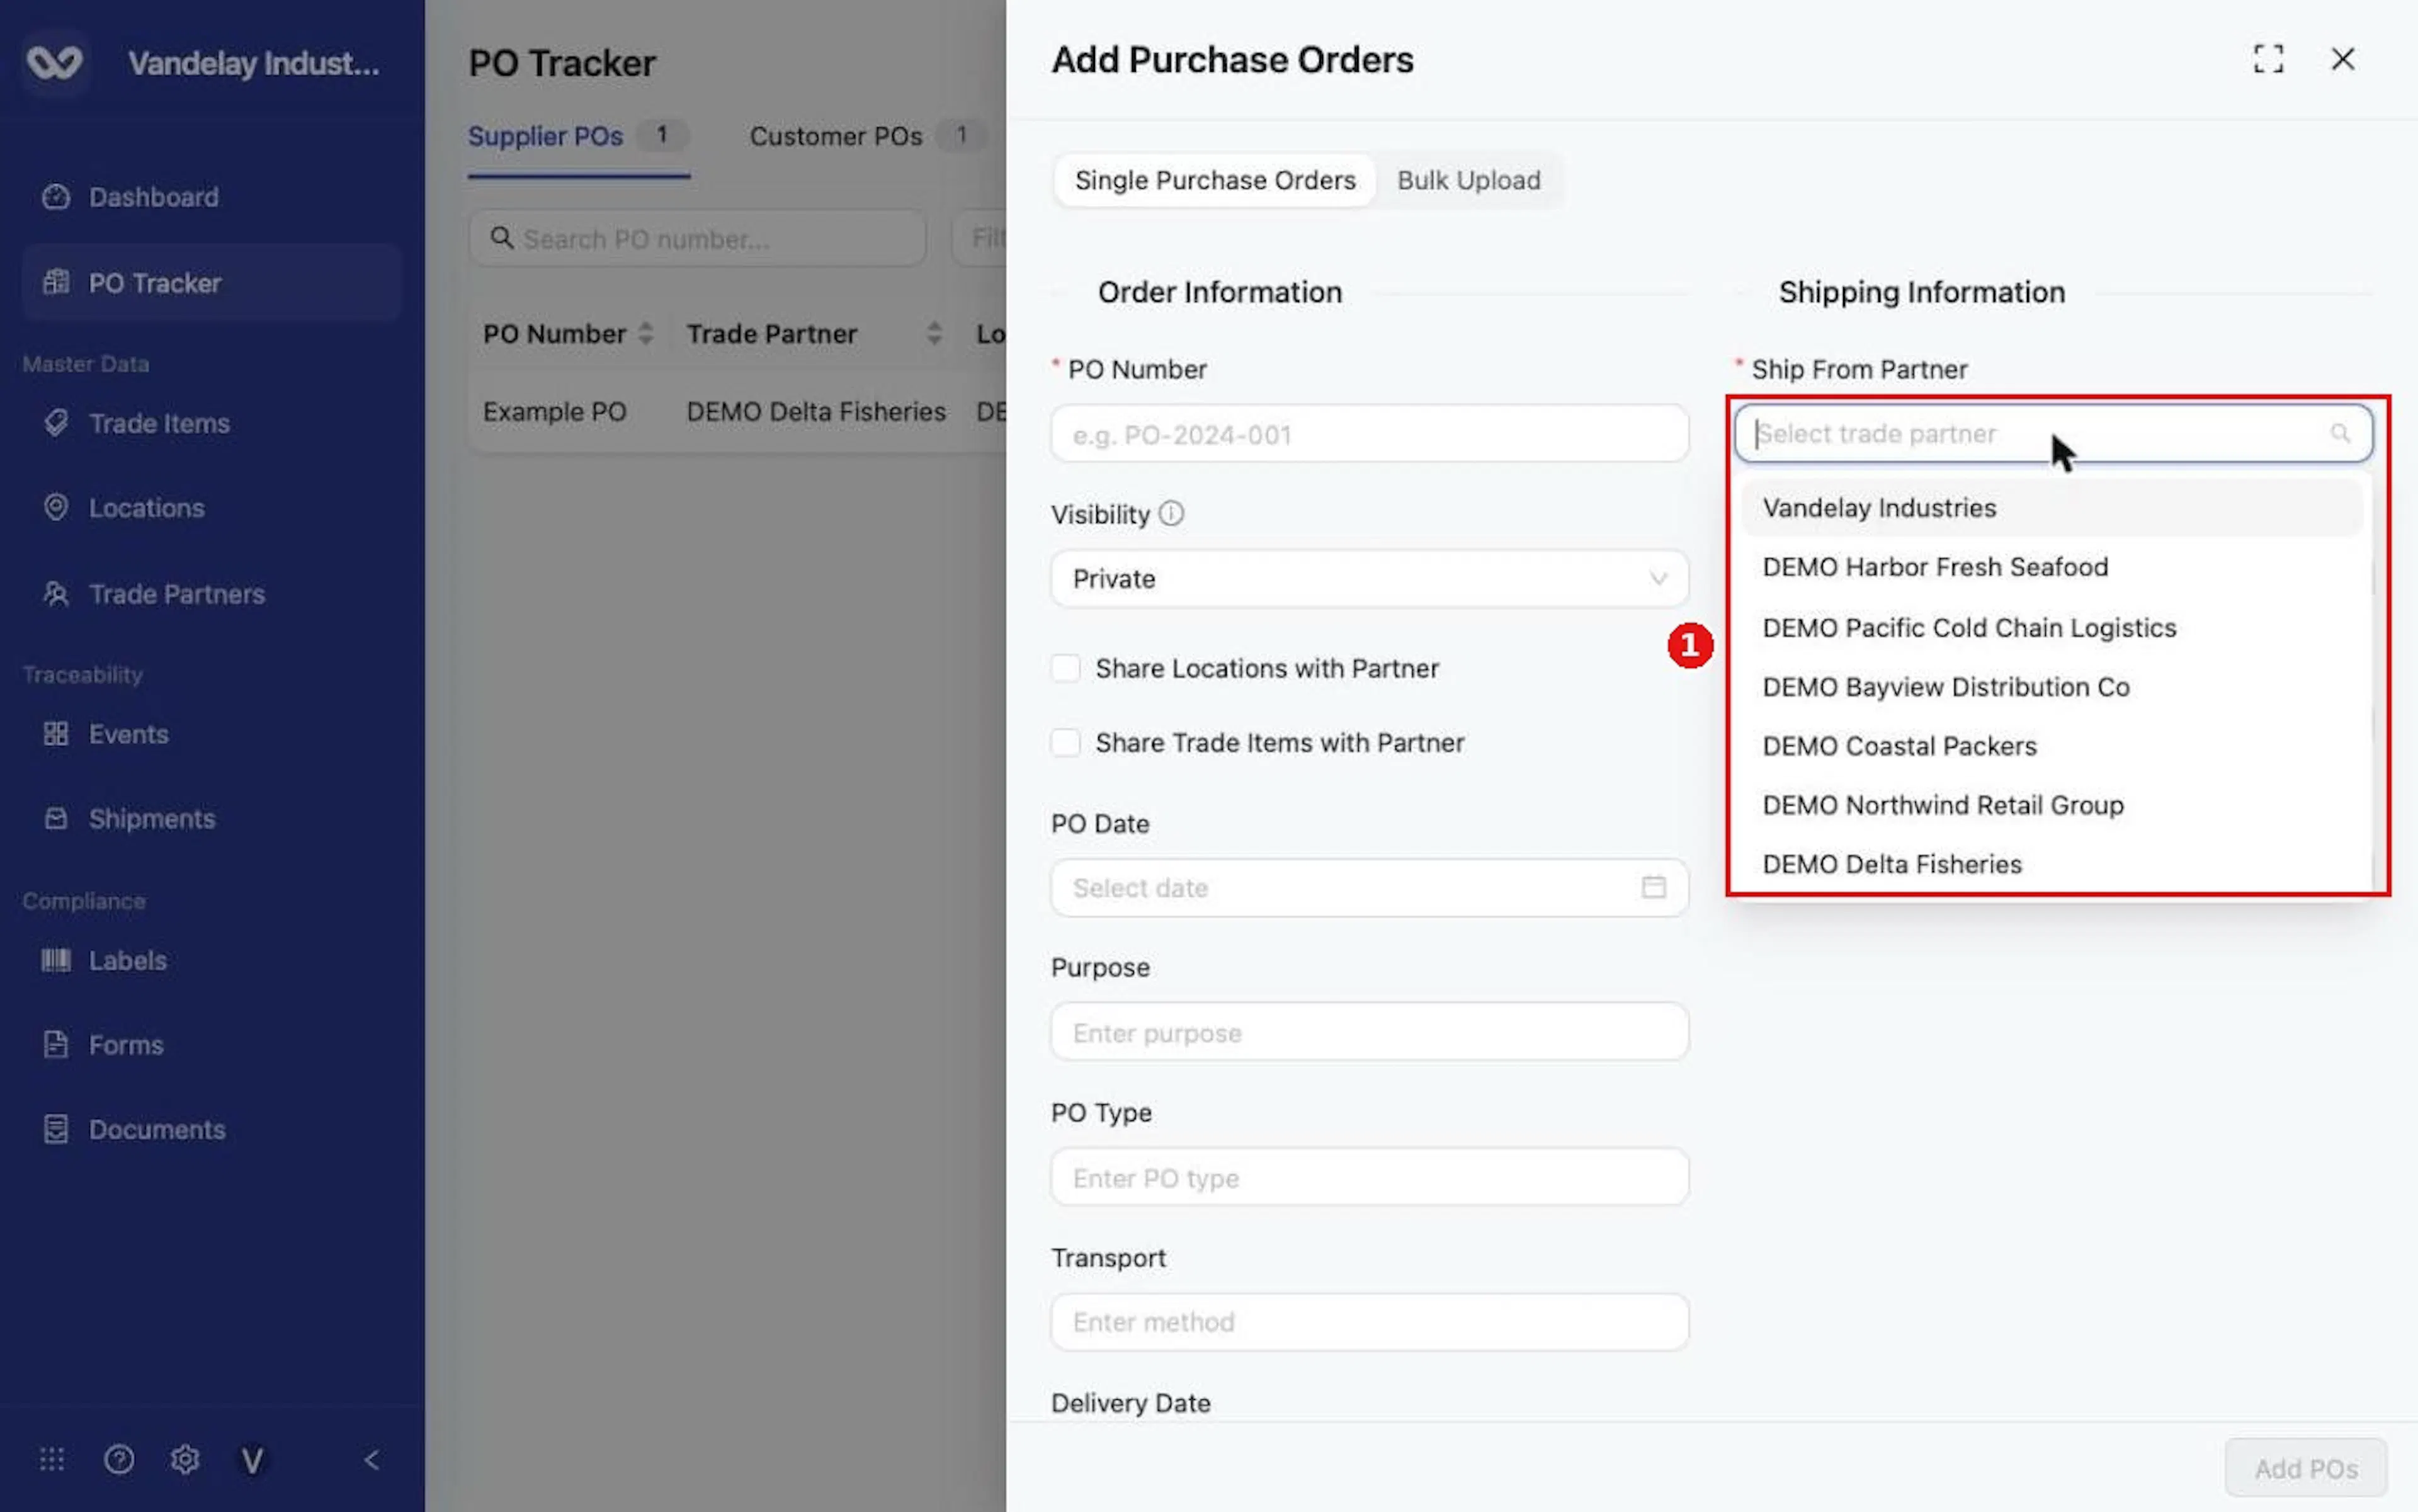Click the Events grid icon

(56, 734)
